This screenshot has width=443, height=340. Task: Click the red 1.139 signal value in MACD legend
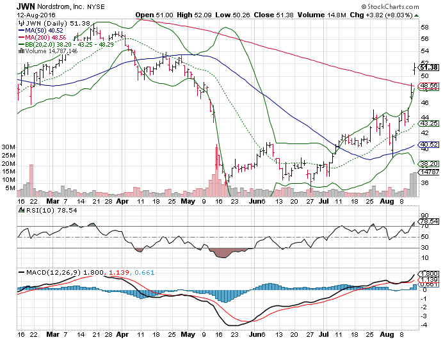coord(119,273)
